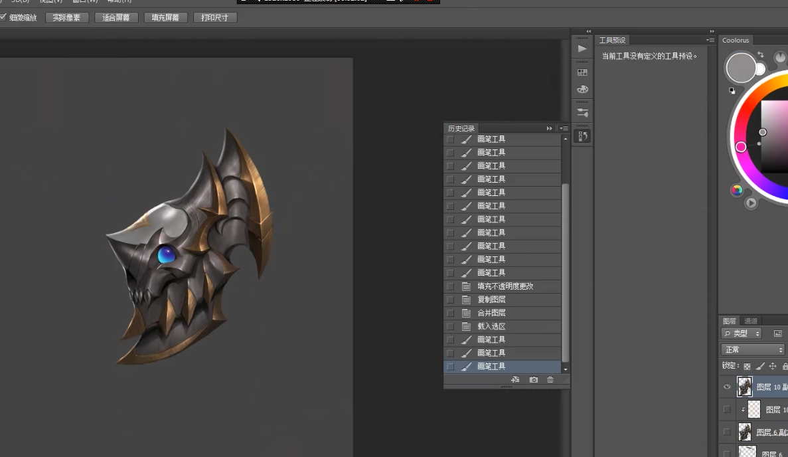Image resolution: width=788 pixels, height=457 pixels.
Task: Hide the 图层 10 副本 layer via eye icon
Action: click(727, 387)
